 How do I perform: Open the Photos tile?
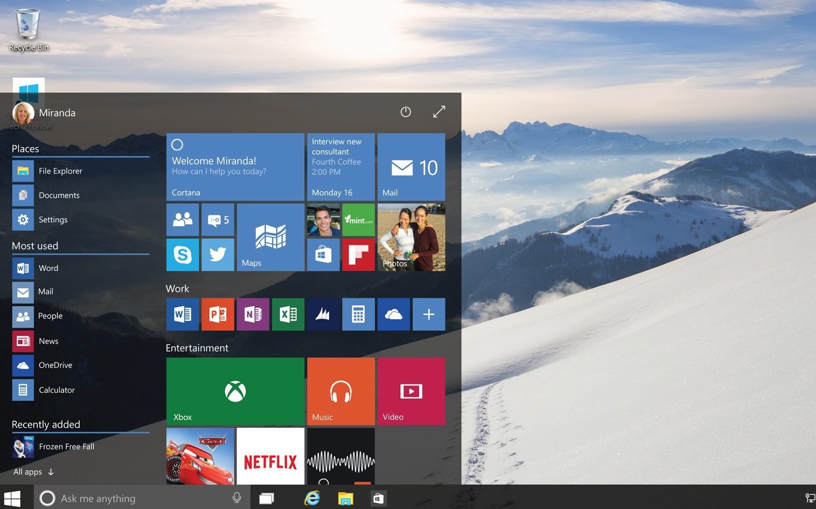pos(411,237)
